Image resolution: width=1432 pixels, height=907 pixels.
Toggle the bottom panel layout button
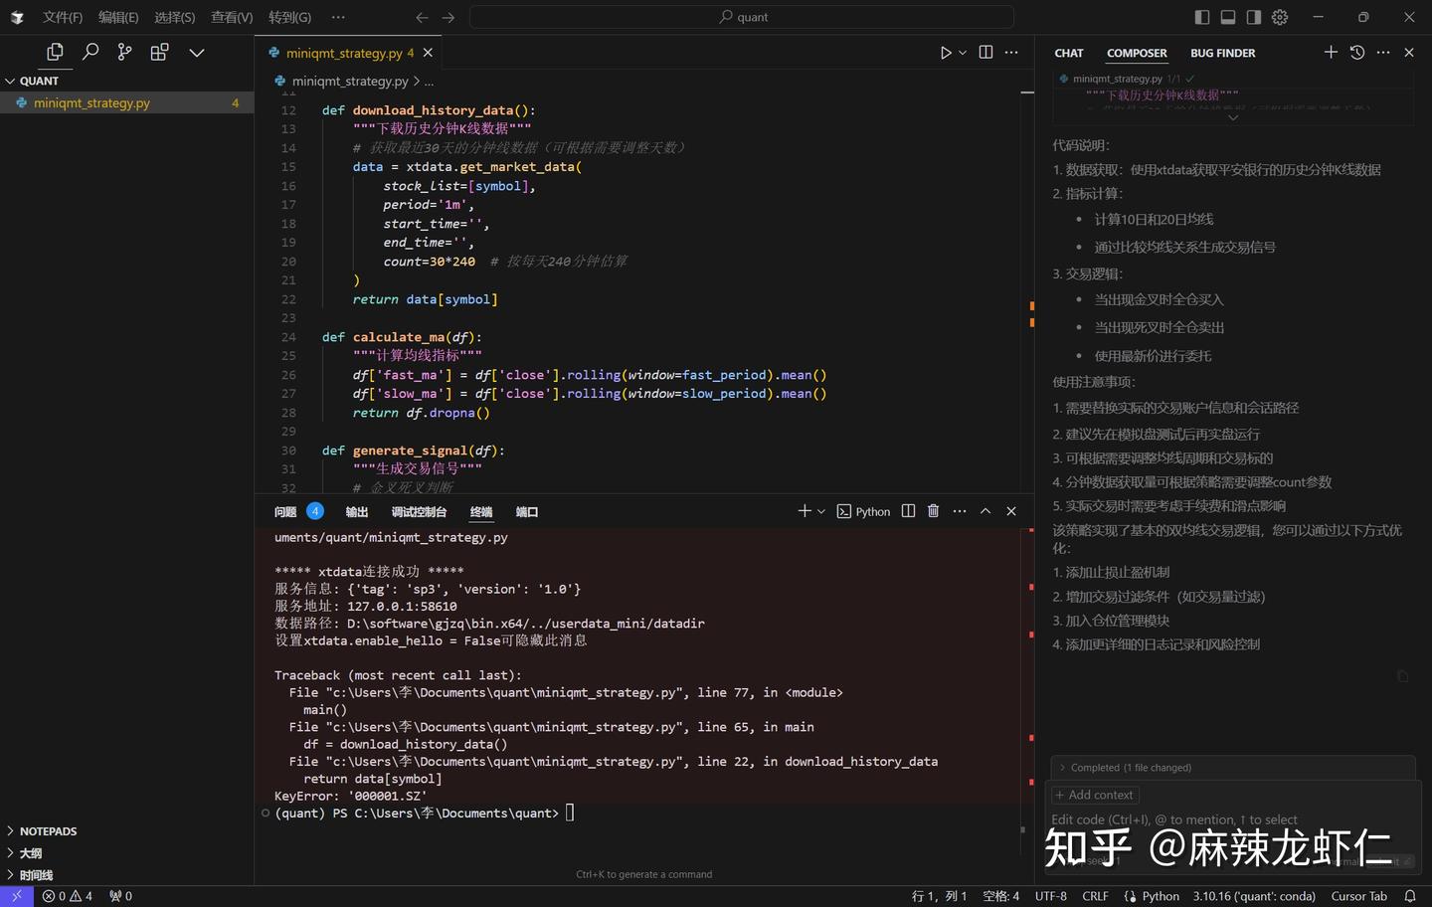[x=1228, y=17]
